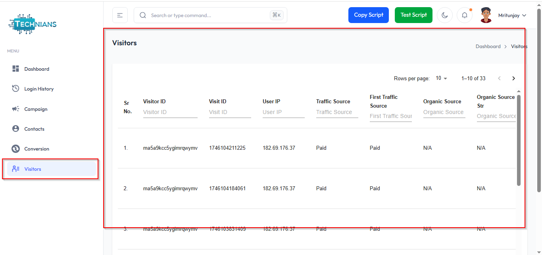The width and height of the screenshot is (542, 255).
Task: Select Visitors in the sidebar menu
Action: click(33, 169)
